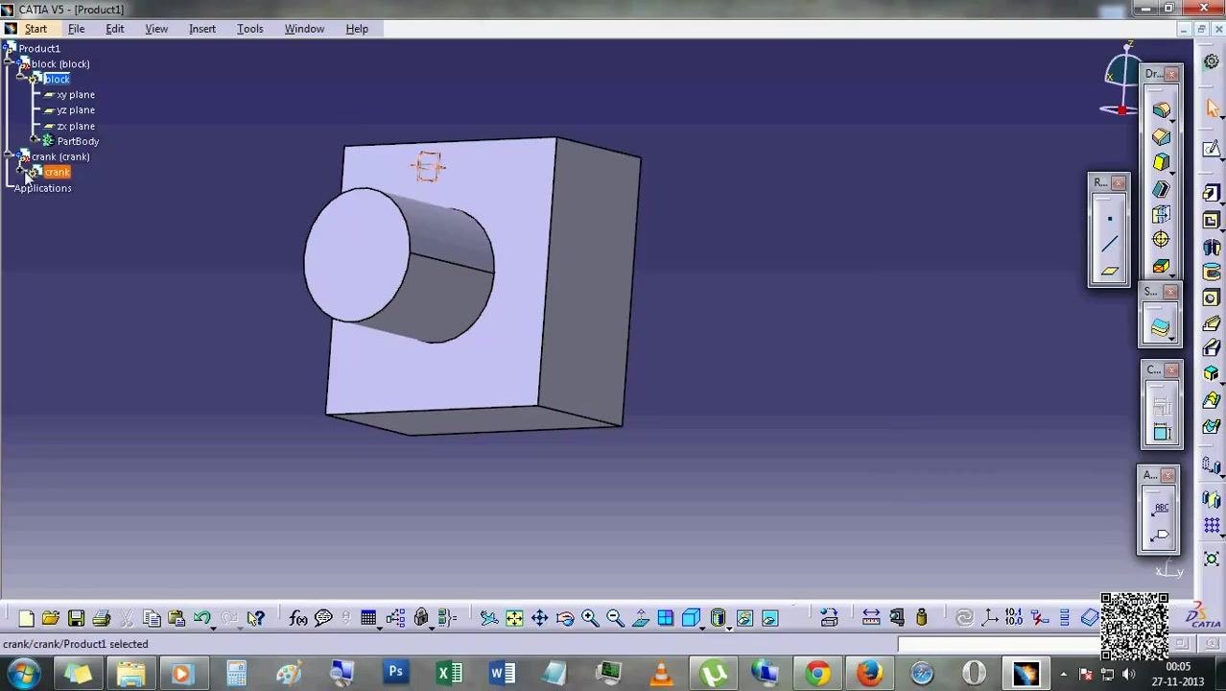Click the Axis System icon

point(989,619)
